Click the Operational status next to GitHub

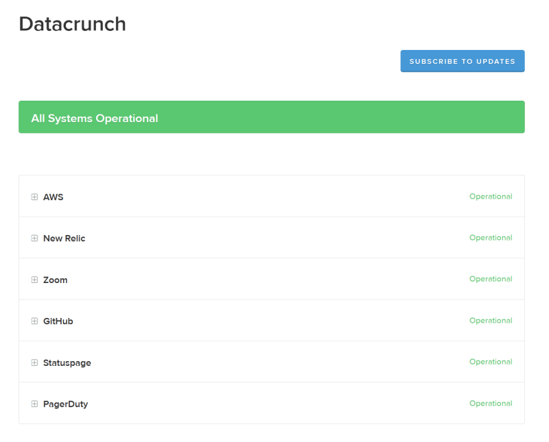coord(491,321)
